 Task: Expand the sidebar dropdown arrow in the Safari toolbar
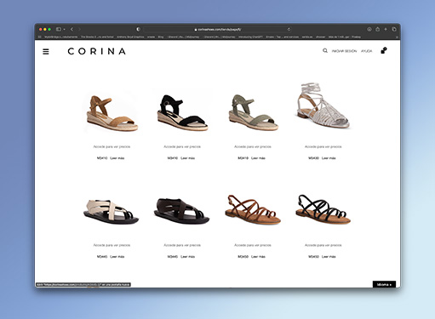click(x=65, y=29)
